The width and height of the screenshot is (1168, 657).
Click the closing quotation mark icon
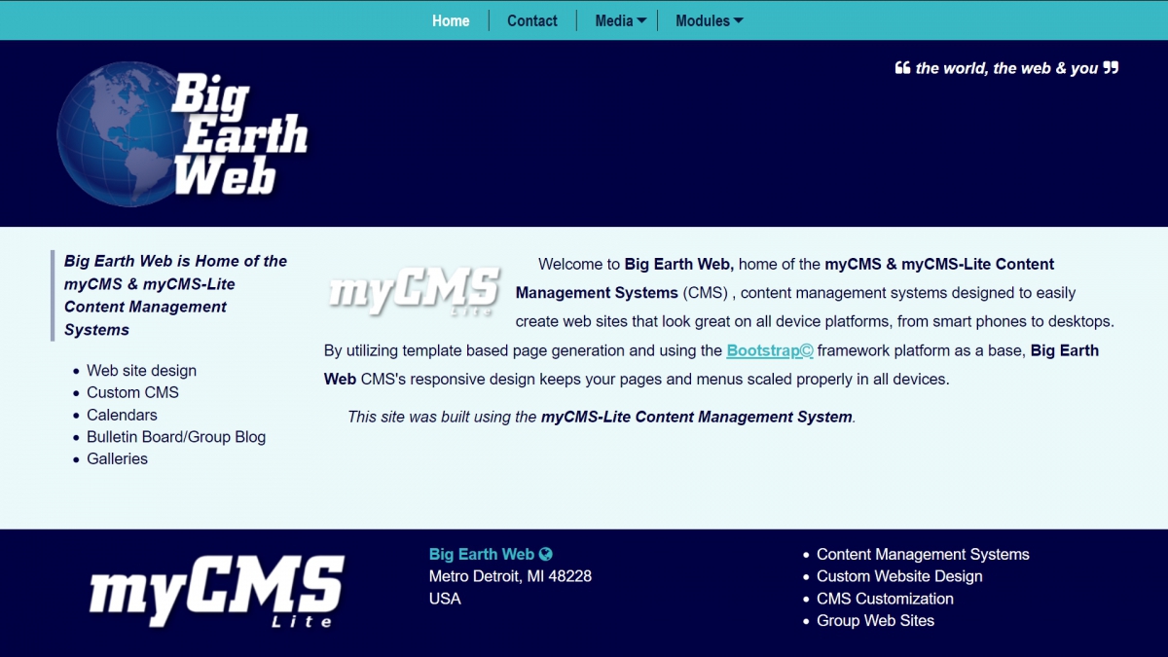pyautogui.click(x=1111, y=68)
